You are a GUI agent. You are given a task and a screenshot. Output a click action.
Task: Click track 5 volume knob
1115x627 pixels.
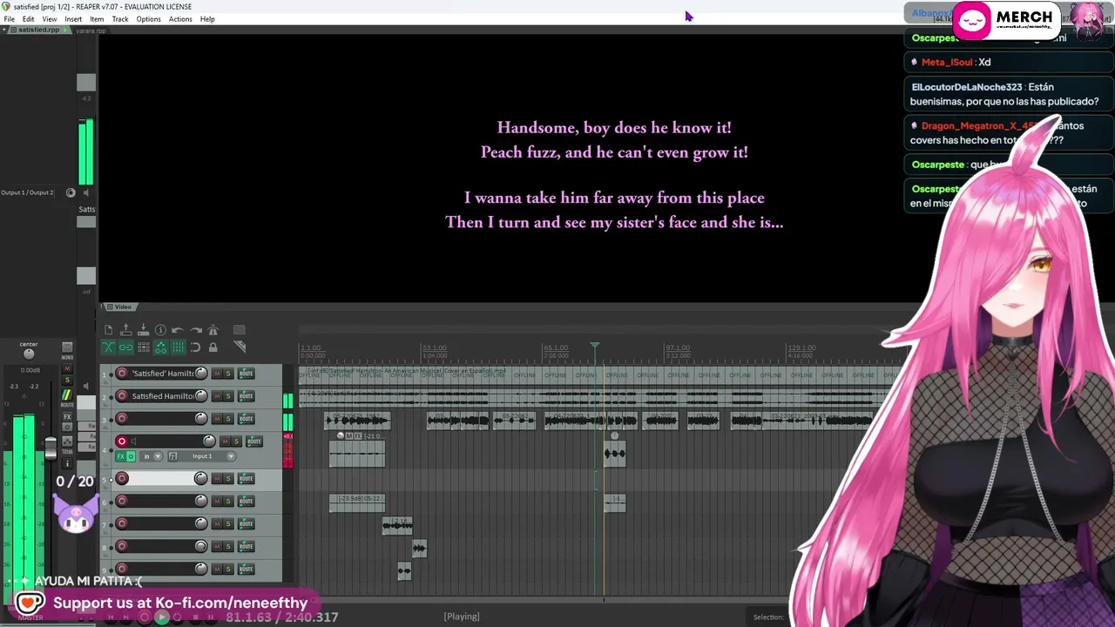point(201,478)
